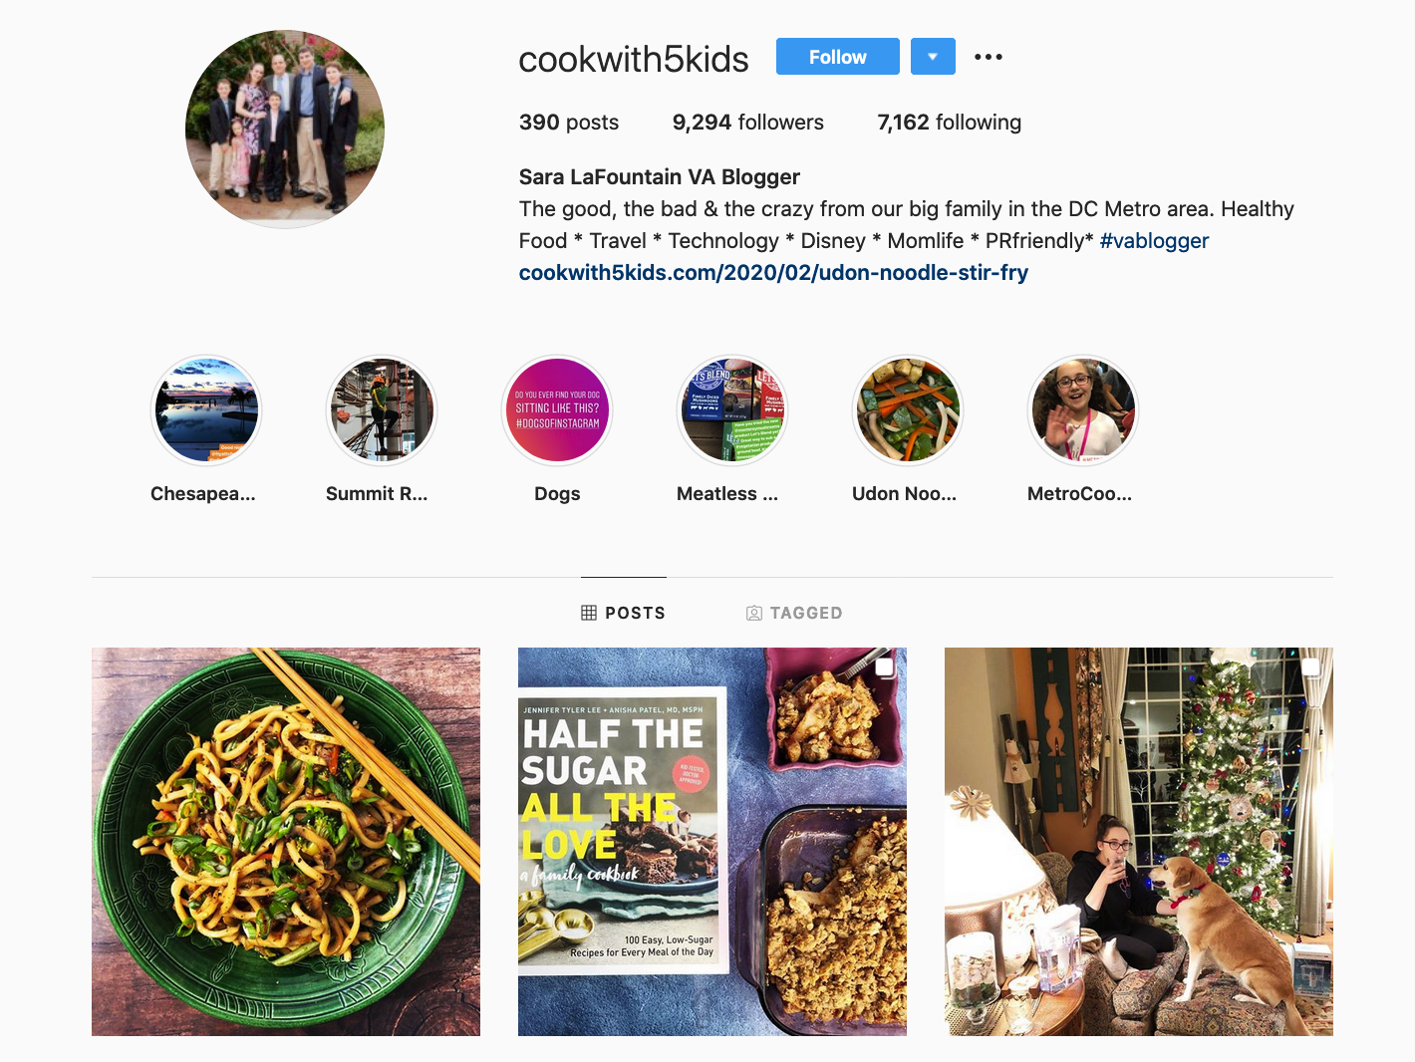Switch to the Tagged tab
The image size is (1415, 1062).
coord(794,613)
